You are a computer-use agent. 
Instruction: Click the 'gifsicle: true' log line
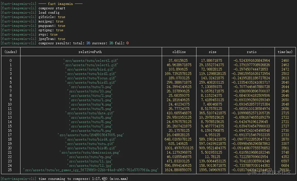52,17
